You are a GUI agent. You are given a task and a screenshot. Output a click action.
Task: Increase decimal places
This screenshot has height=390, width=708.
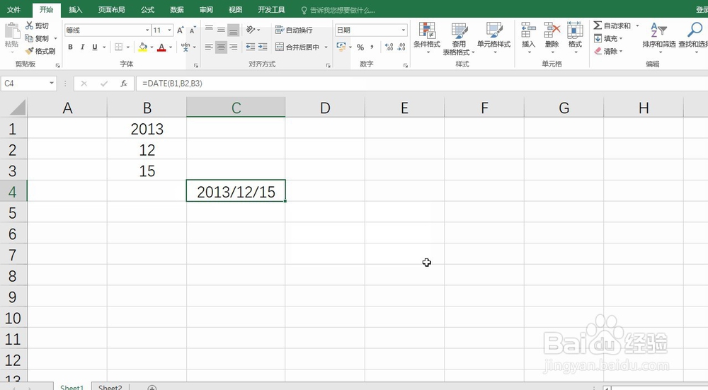tap(389, 47)
